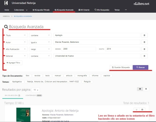Click the Búsqueda Avanzada breadcrumb

click(23, 16)
